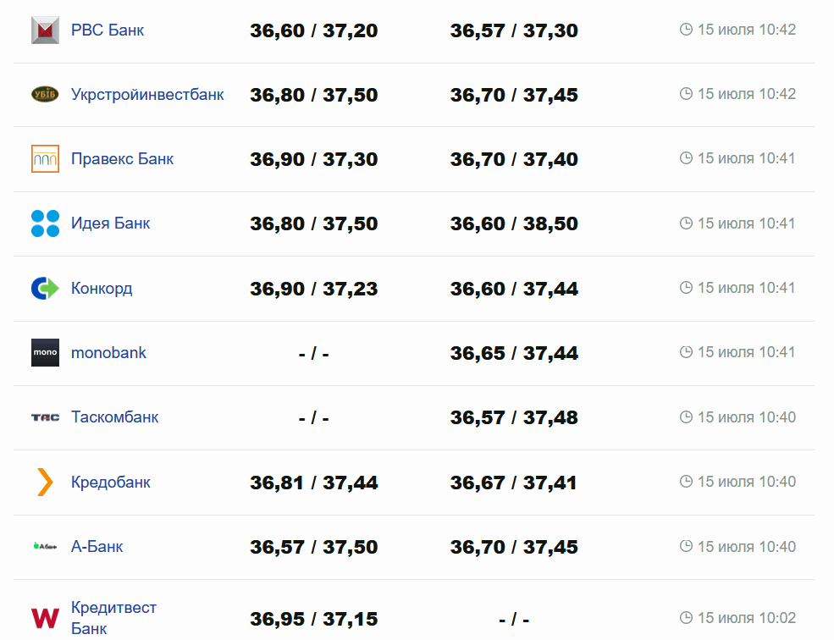Open the Идея Банк page link
This screenshot has height=640, width=834.
click(110, 223)
